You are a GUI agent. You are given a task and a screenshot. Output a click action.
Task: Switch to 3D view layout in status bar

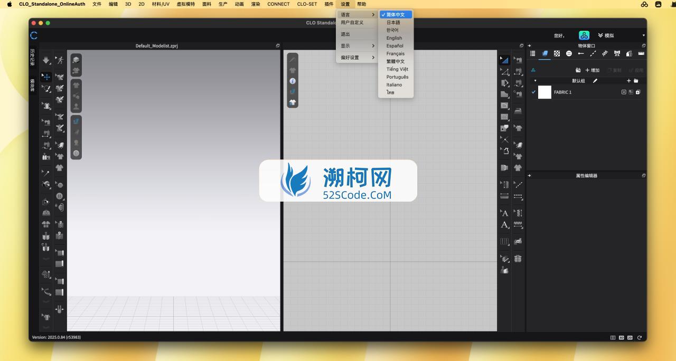(x=622, y=337)
